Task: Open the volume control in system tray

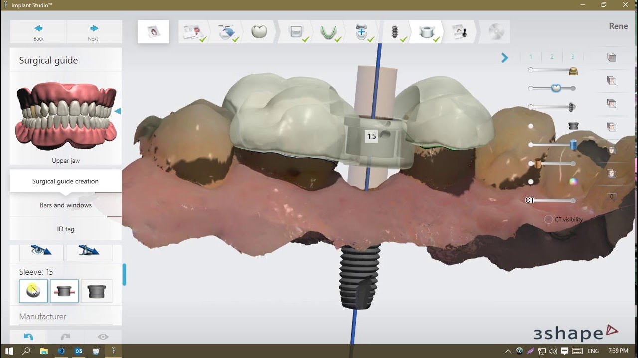Action: (x=553, y=351)
